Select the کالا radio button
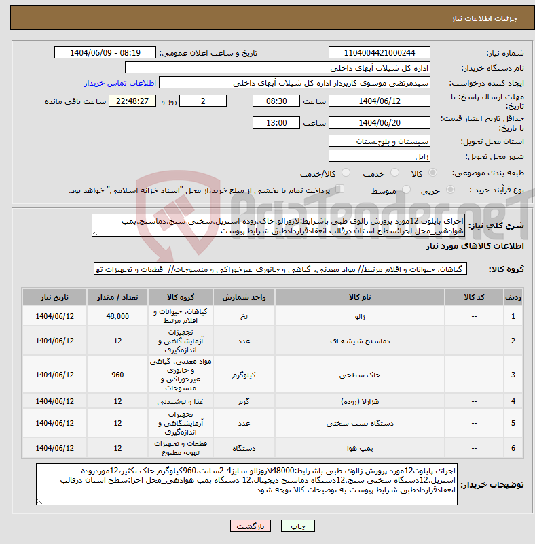The width and height of the screenshot is (535, 544). point(432,173)
